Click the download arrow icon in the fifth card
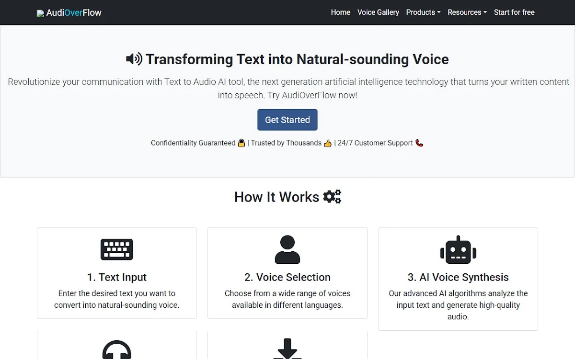Screen dimensions: 575x359 (x=287, y=348)
